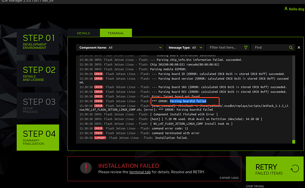Click highlighted 'Parsing boardid failed' text

coord(188,101)
